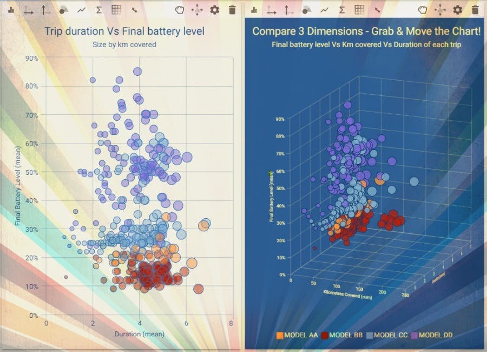The image size is (487, 352).
Task: Click trend line icon in right chart toolbar
Action: pyautogui.click(x=324, y=10)
